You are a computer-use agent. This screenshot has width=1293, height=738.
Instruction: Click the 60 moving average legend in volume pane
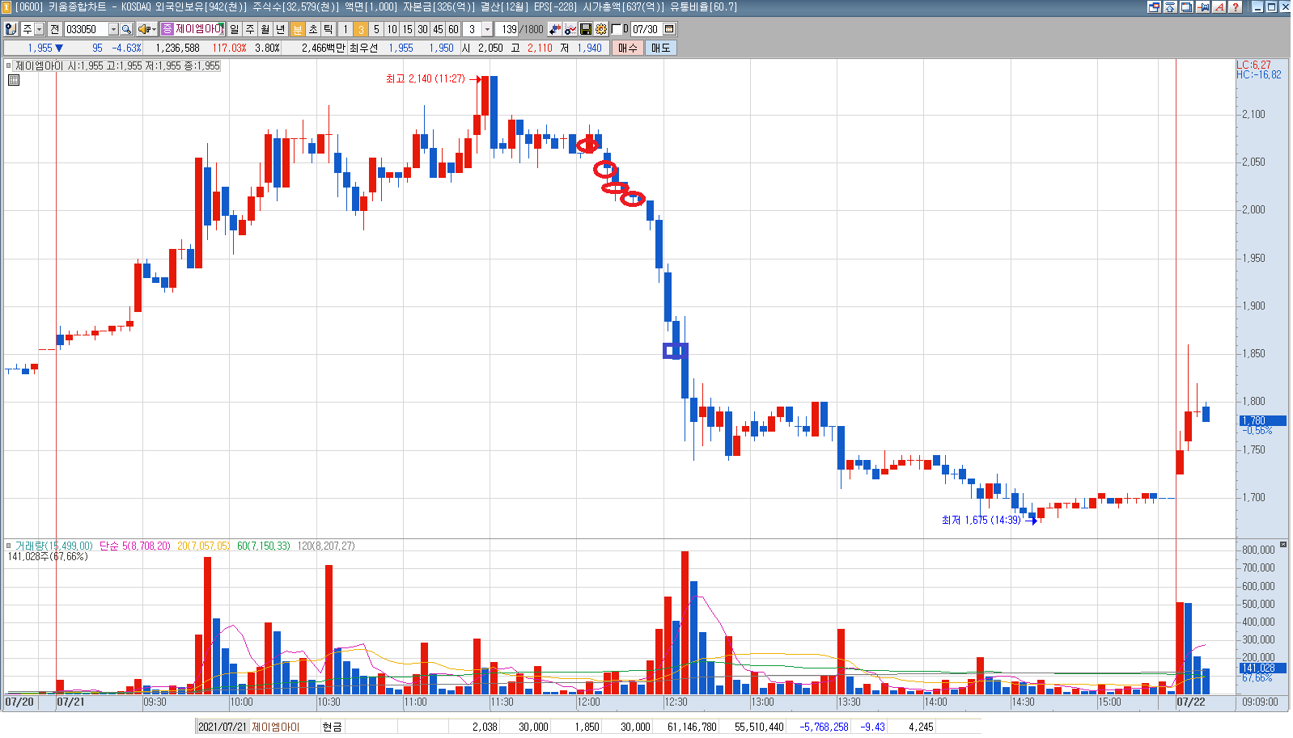coord(264,546)
